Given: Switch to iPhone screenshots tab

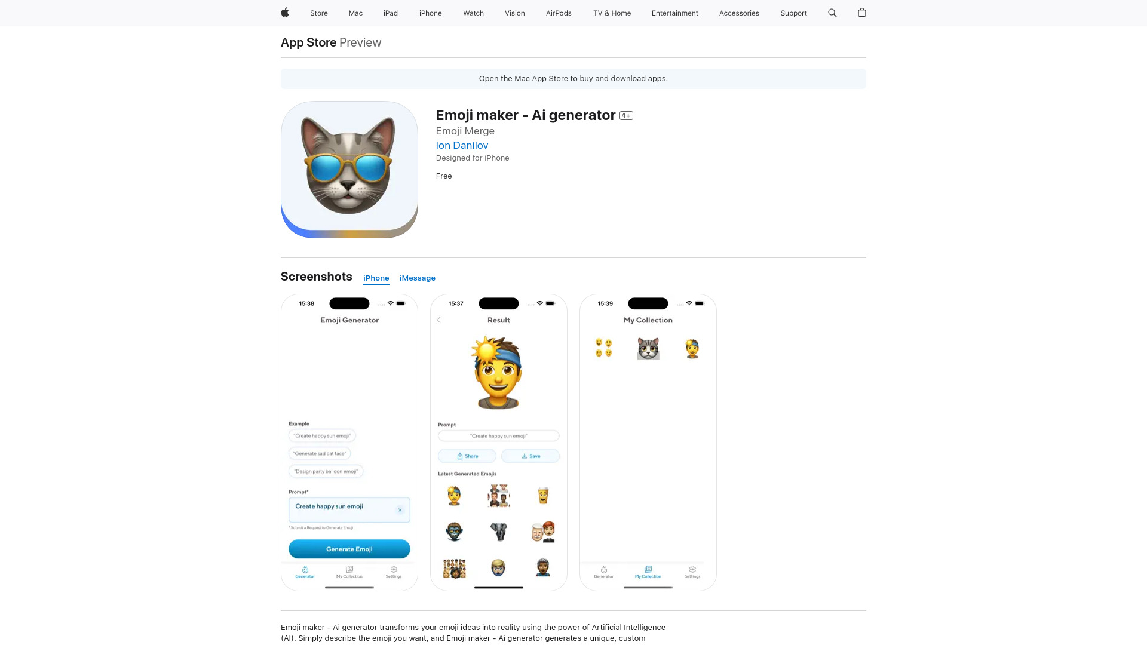Looking at the screenshot, I should tap(376, 277).
